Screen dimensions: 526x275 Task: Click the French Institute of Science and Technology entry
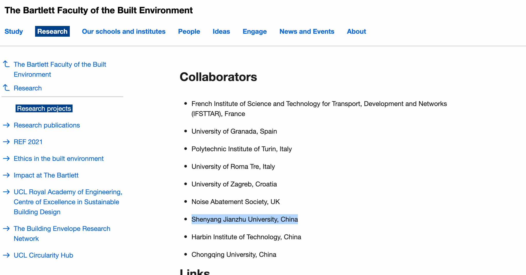[319, 109]
